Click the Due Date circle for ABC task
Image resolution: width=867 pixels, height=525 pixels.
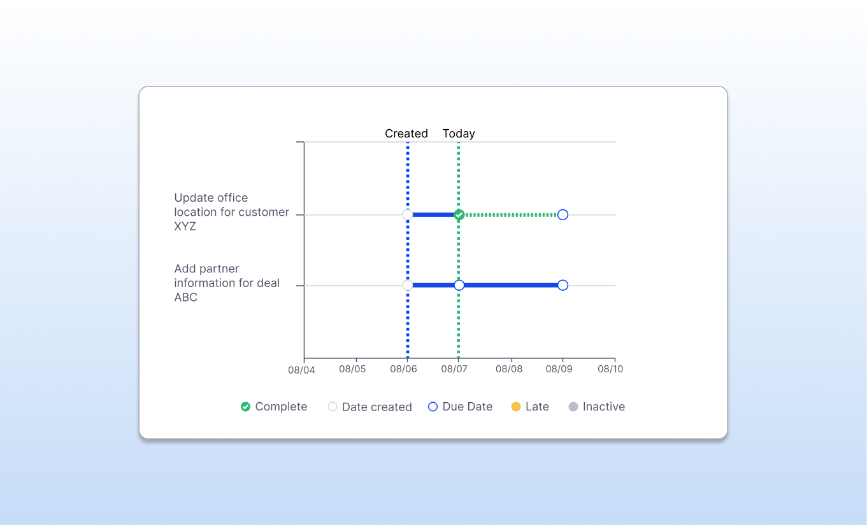(562, 285)
